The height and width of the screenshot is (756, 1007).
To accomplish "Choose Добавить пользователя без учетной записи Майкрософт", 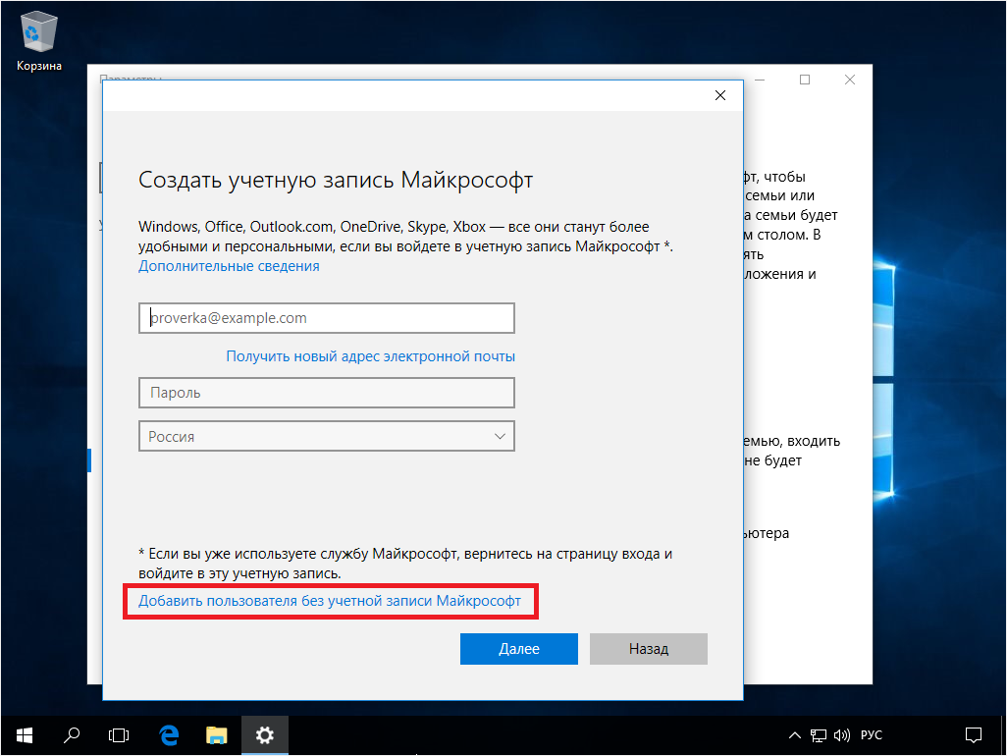I will (x=330, y=601).
